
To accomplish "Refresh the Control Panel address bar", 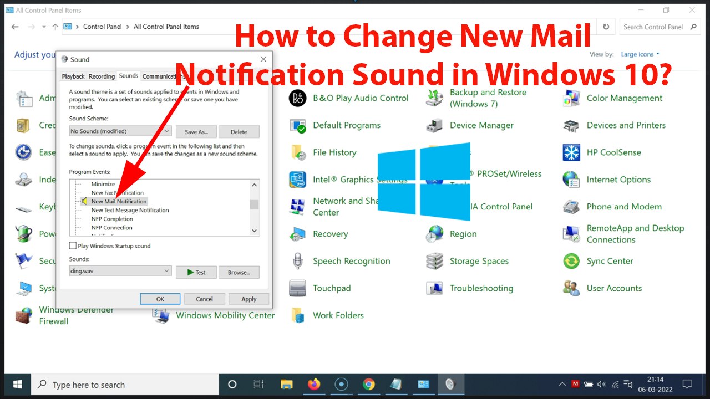I will tap(606, 27).
